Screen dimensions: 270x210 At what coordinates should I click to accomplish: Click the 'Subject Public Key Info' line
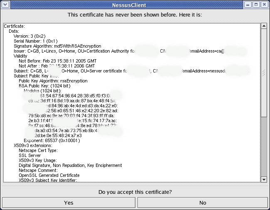[36, 76]
